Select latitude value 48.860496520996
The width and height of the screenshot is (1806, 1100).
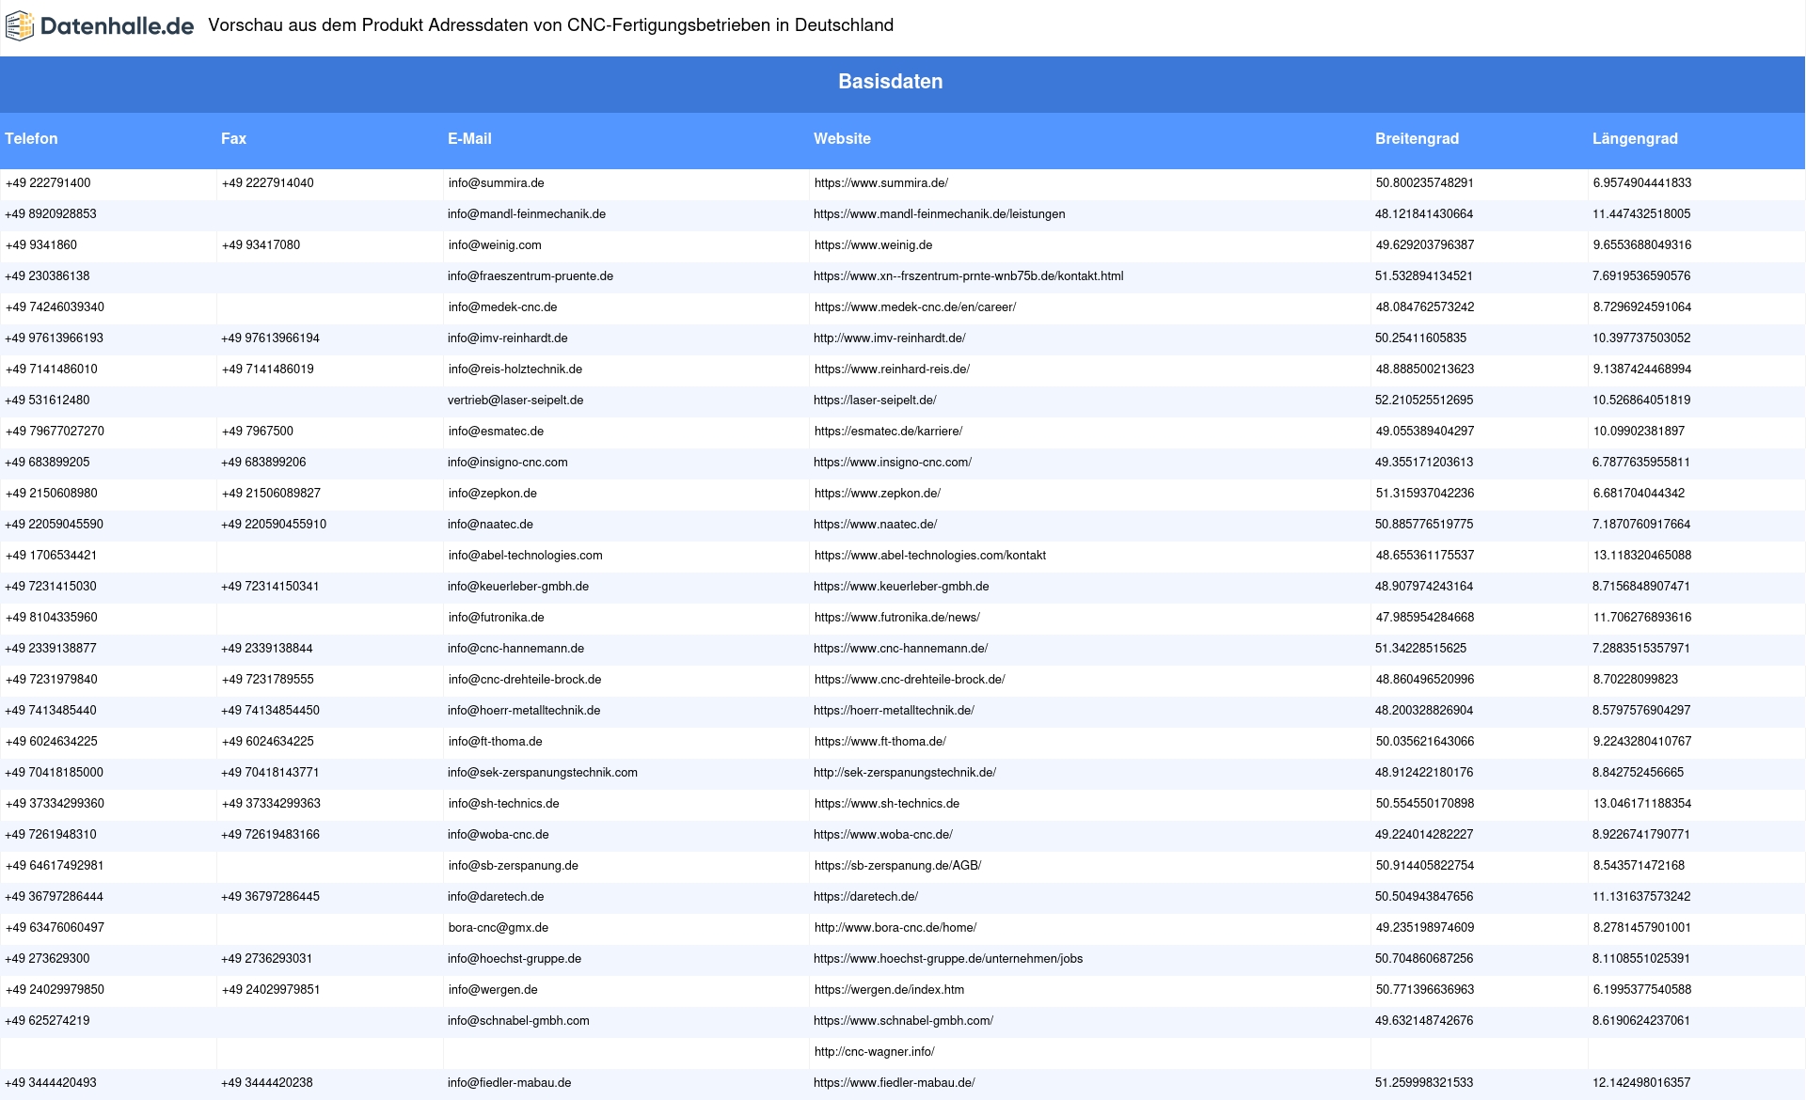pos(1425,680)
